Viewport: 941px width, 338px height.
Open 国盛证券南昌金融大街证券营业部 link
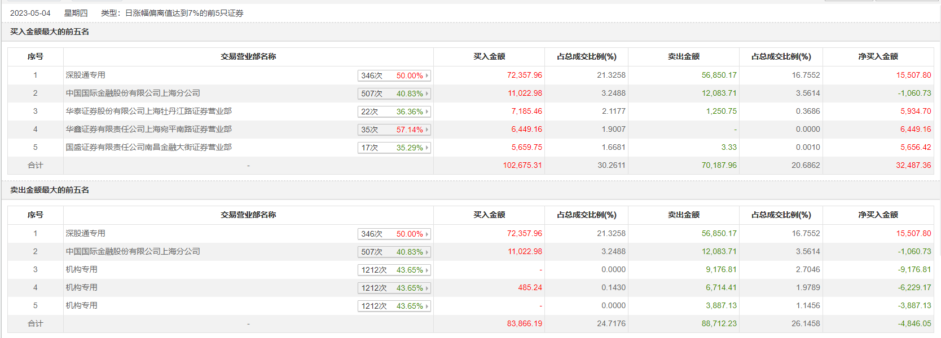[148, 147]
